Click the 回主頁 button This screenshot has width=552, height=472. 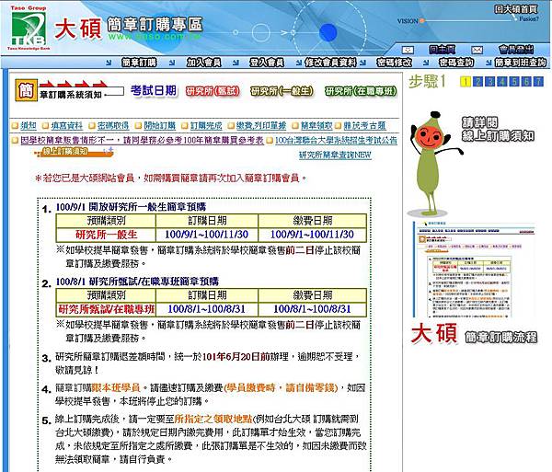[443, 50]
